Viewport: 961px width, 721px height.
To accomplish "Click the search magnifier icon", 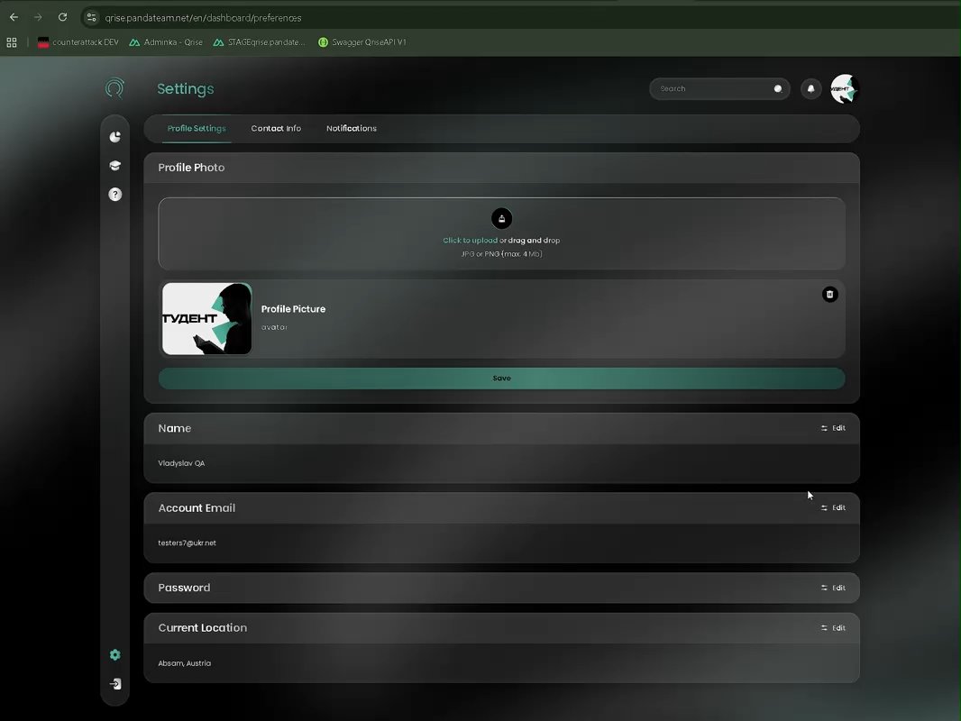I will pyautogui.click(x=778, y=89).
